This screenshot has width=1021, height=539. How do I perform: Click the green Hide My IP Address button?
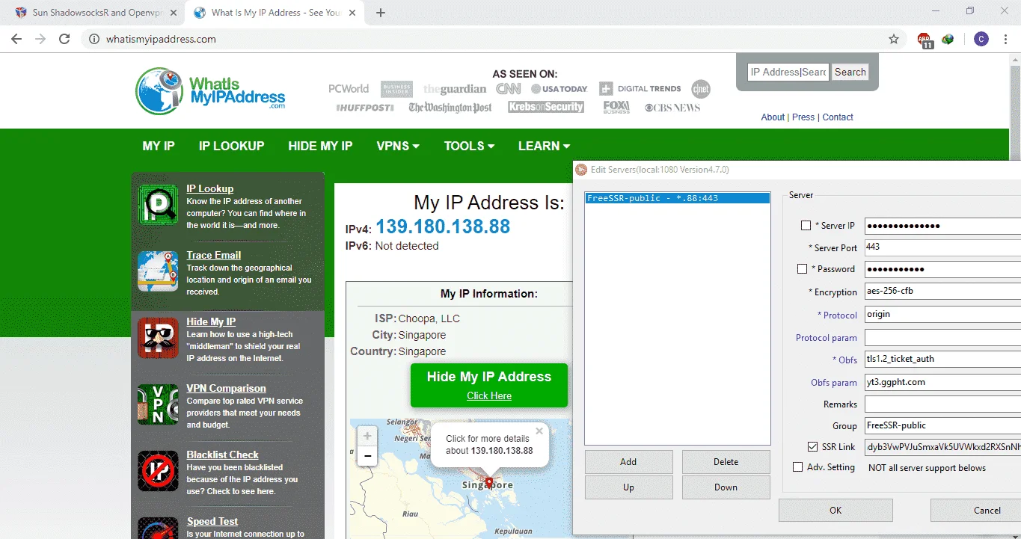[x=489, y=385]
